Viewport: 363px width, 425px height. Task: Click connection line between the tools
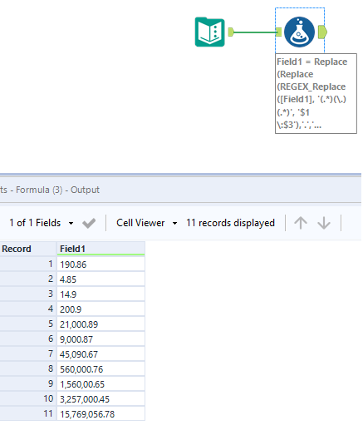click(x=255, y=32)
